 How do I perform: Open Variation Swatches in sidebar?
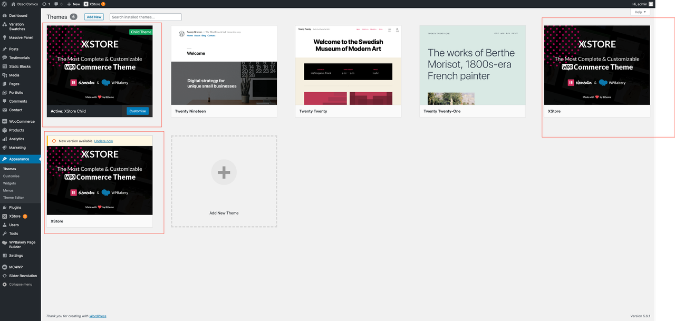click(21, 26)
